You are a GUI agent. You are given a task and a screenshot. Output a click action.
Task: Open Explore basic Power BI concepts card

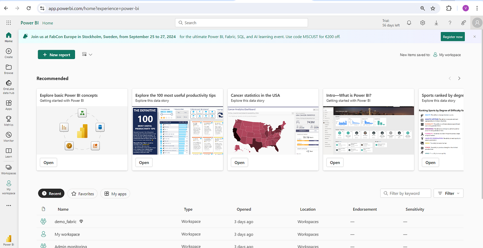click(48, 162)
